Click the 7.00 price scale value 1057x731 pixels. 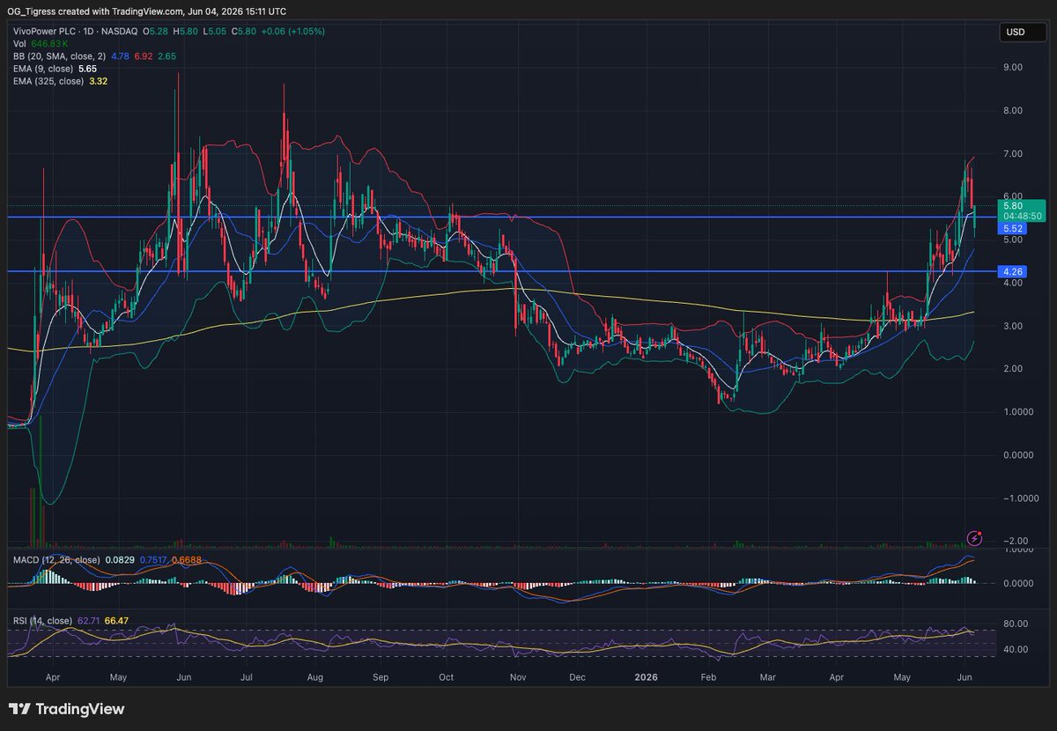coord(1012,154)
